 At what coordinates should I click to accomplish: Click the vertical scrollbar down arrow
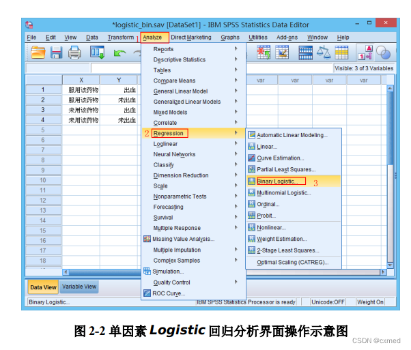coord(391,265)
